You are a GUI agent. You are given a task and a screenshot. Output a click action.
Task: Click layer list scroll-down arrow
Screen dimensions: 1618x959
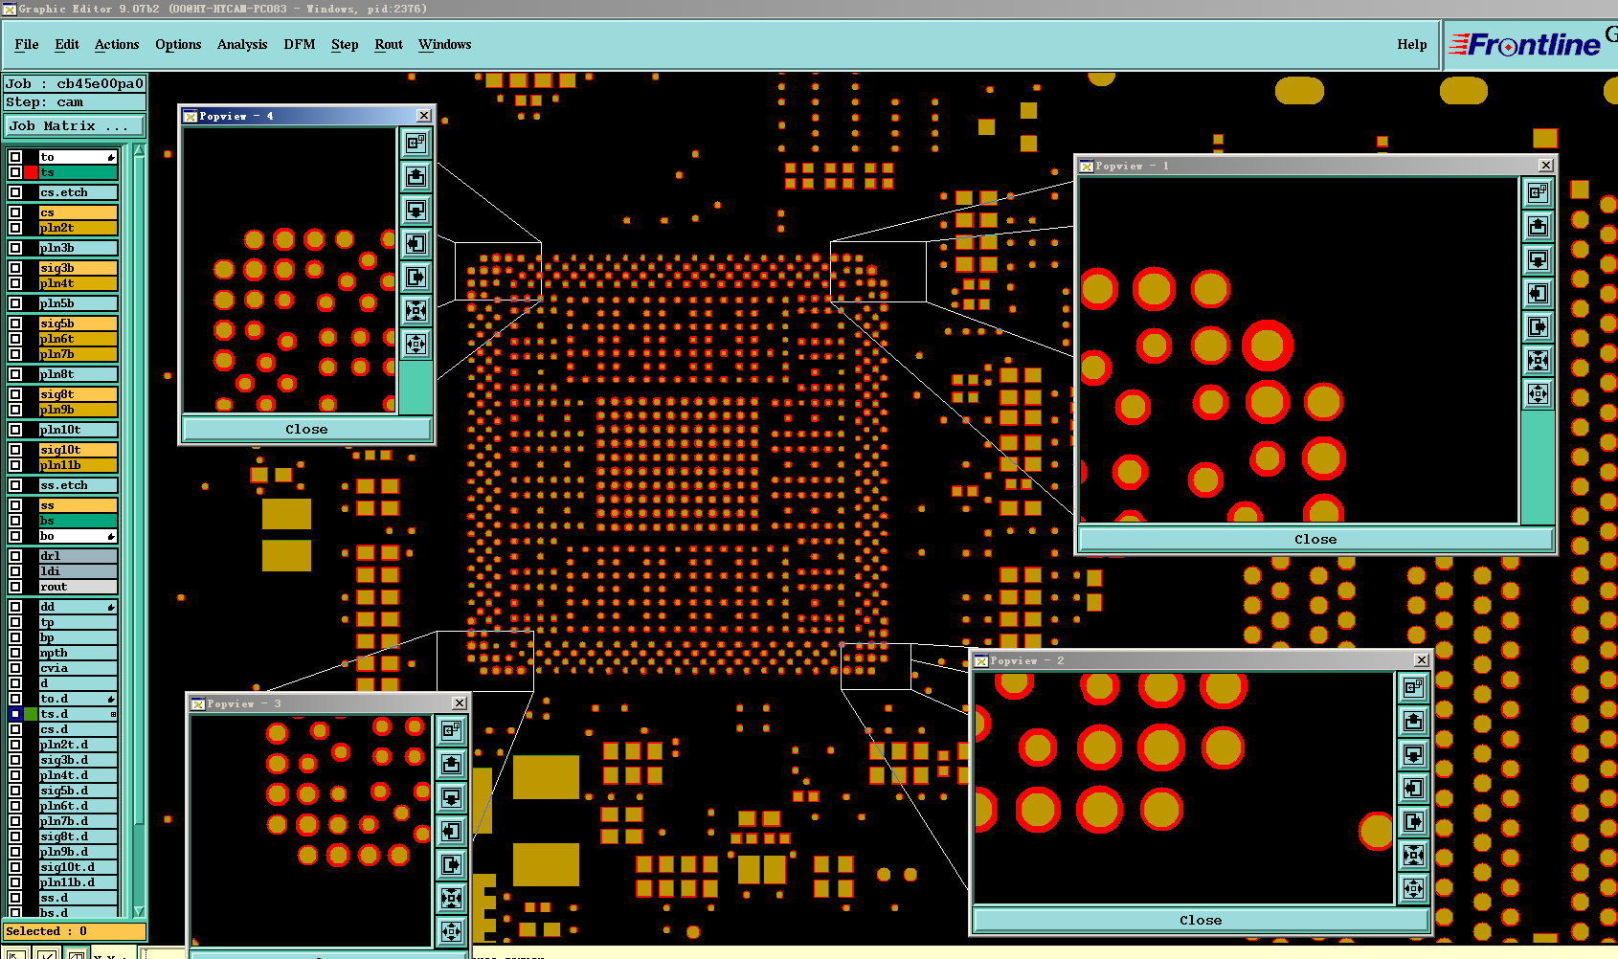pos(139,912)
